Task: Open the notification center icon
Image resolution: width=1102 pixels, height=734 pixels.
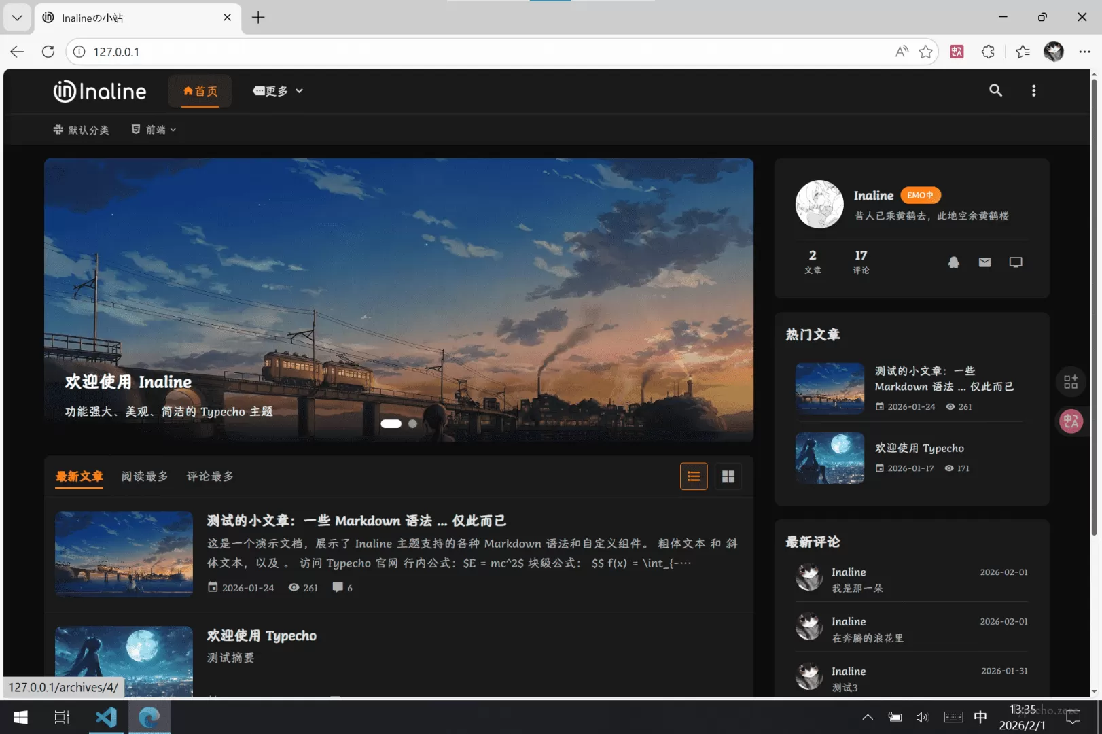Action: tap(1073, 717)
